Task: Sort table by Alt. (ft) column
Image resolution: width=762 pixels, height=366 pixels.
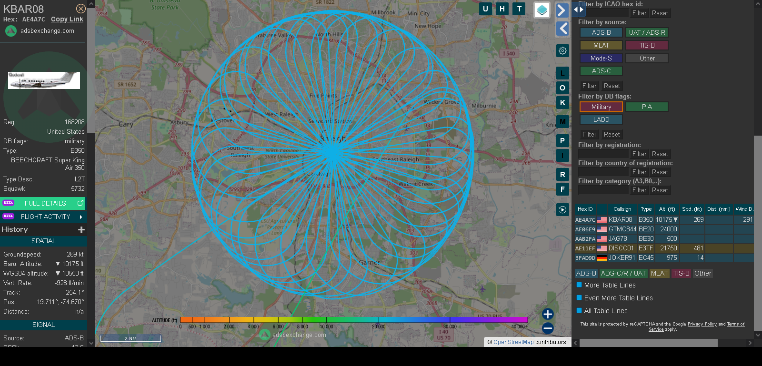Action: 667,209
